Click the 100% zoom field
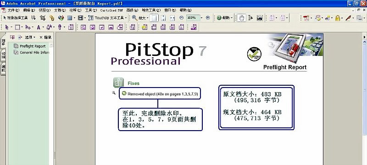367x165 pixels. pyautogui.click(x=193, y=18)
